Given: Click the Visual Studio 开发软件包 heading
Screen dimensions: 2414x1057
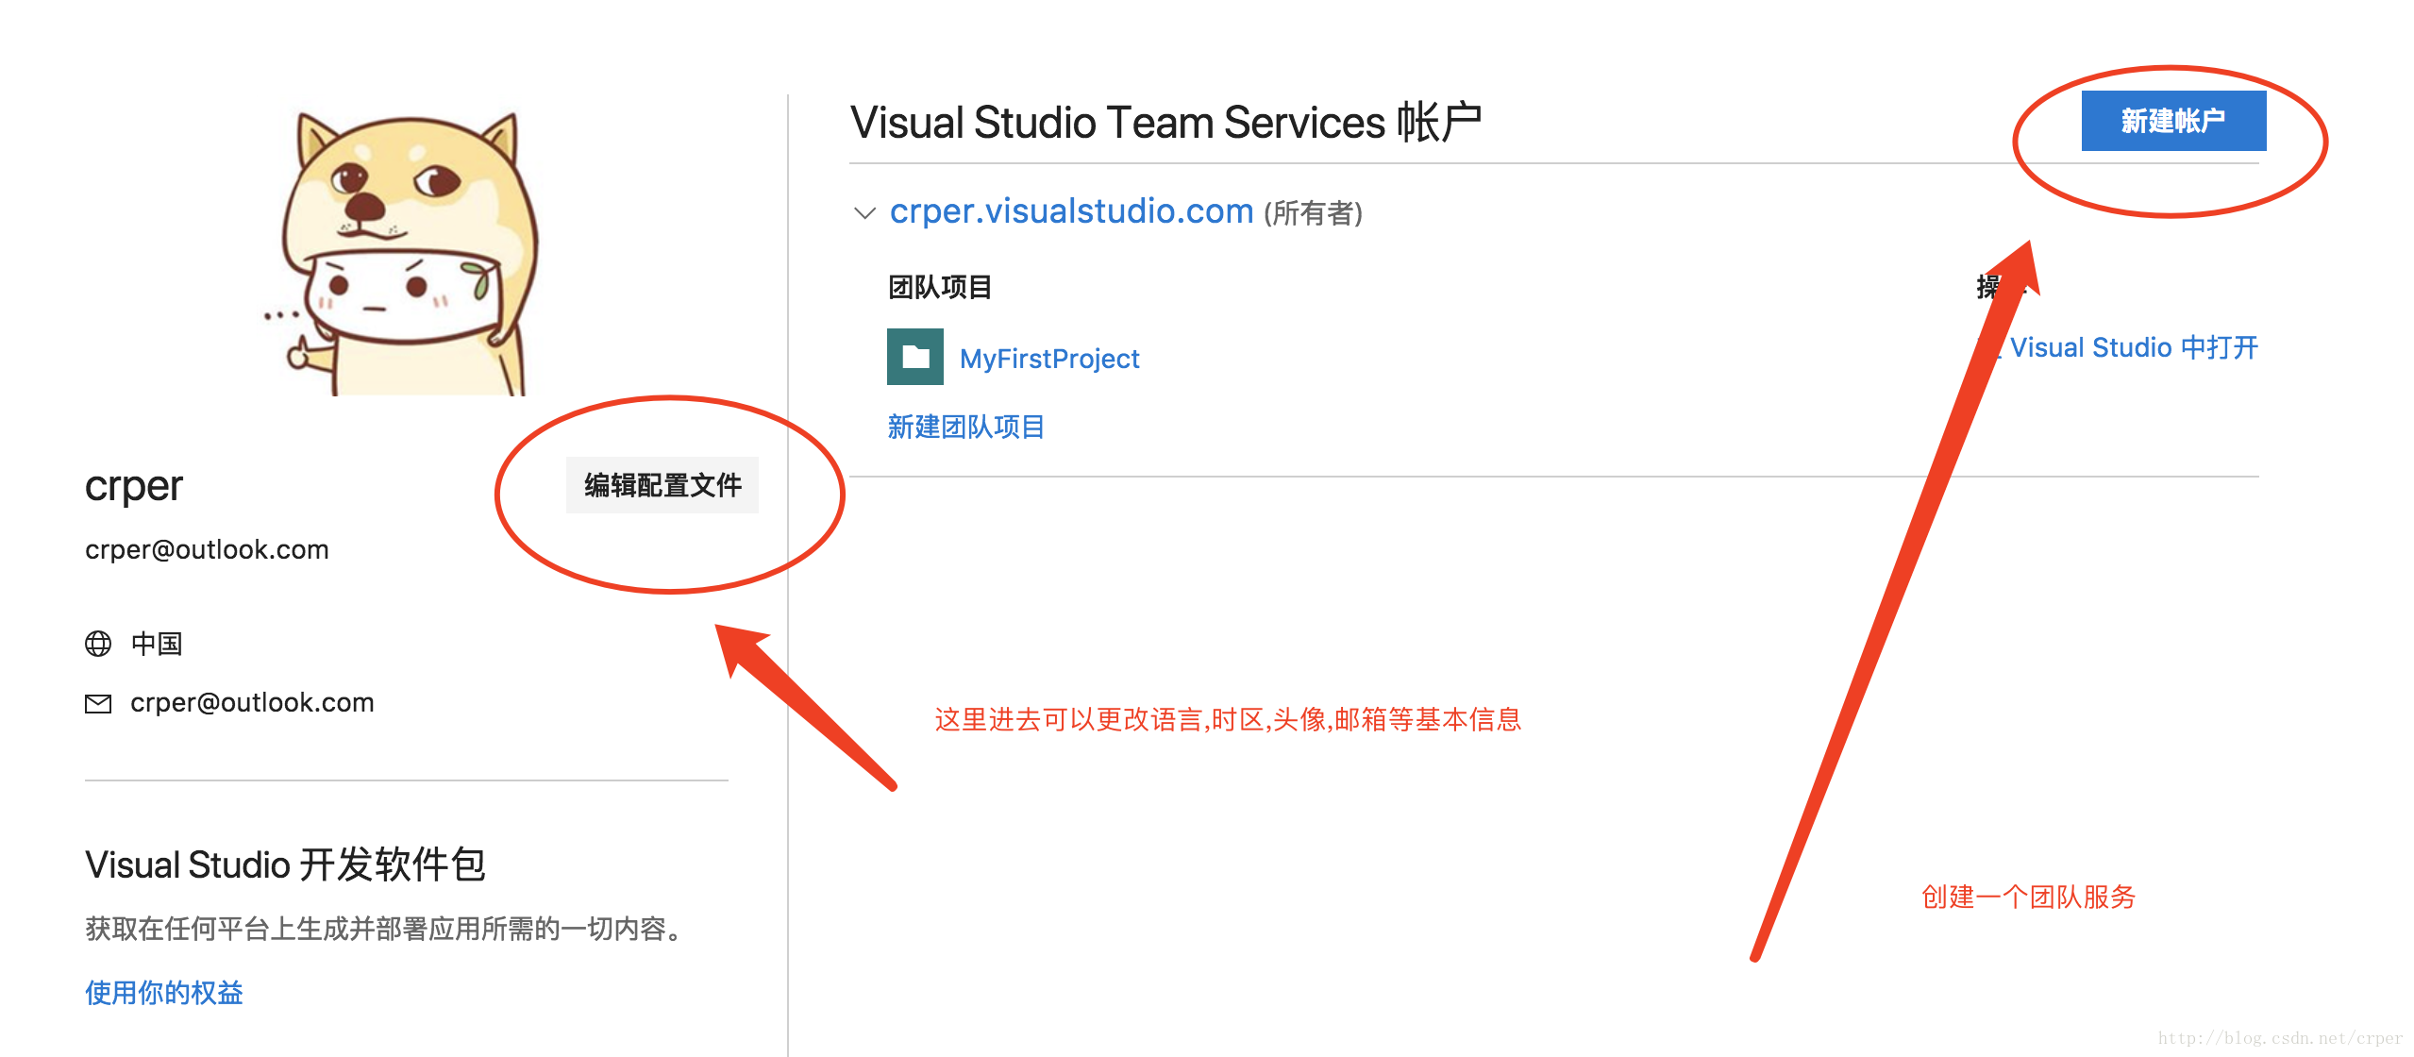Looking at the screenshot, I should 285,864.
